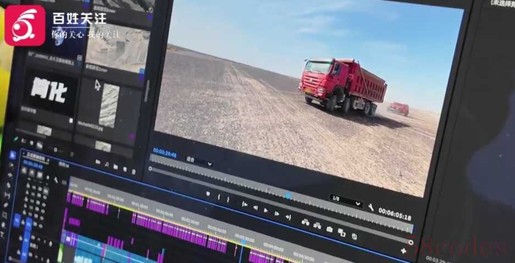Open Program Monitor wrench settings
The image size is (515, 263).
point(370,207)
